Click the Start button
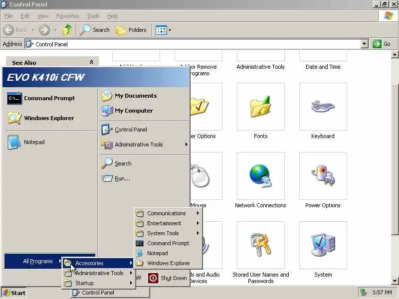 pos(14,293)
